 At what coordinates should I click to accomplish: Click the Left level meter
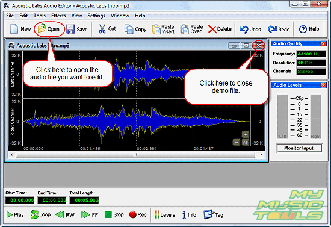282,117
